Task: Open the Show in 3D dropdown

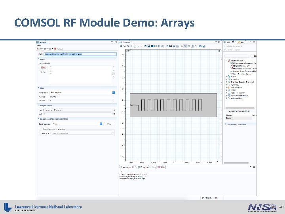Action: coord(83,134)
